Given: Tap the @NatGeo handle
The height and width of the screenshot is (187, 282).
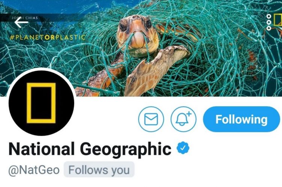Looking at the screenshot, I should (34, 170).
